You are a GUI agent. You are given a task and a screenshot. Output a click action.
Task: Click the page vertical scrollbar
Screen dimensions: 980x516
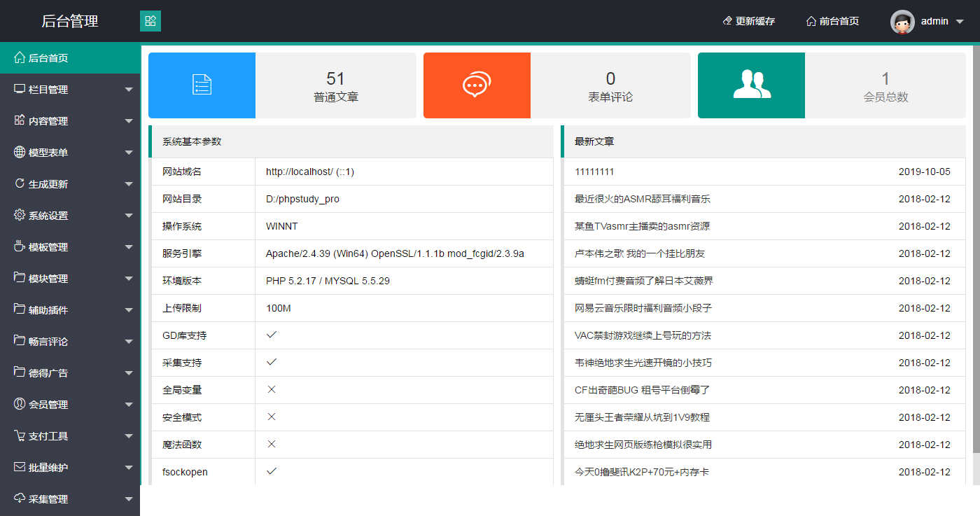[976, 249]
